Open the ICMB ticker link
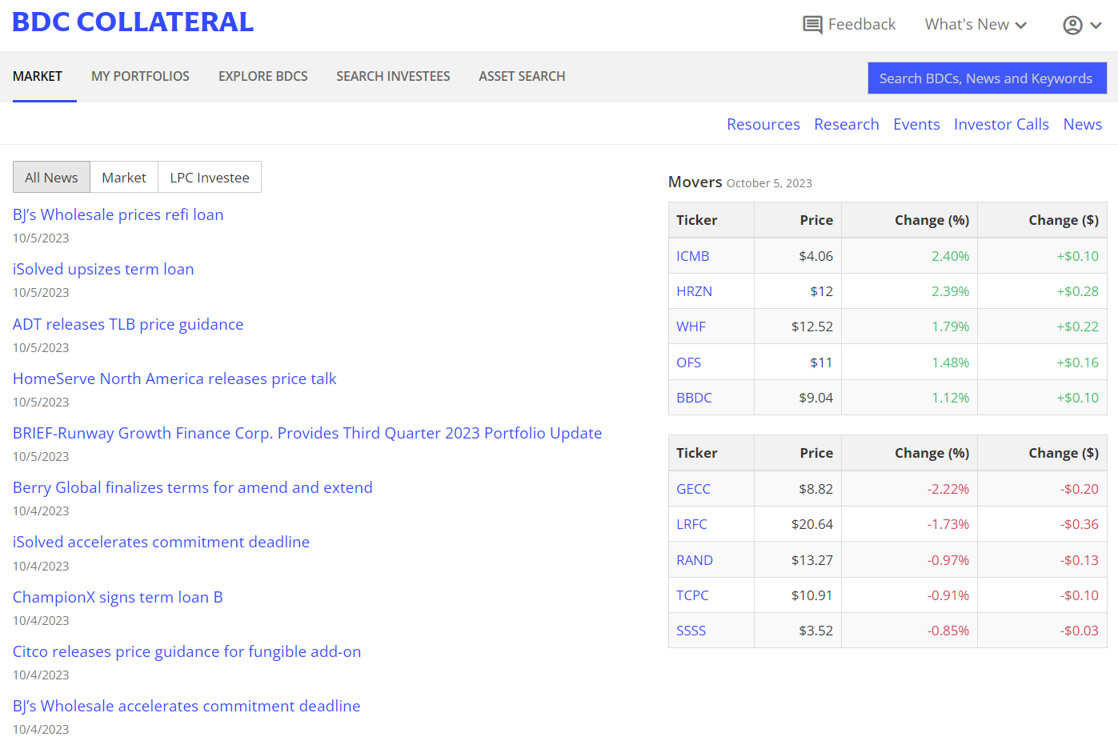Viewport: 1118px width, 745px height. pos(692,256)
